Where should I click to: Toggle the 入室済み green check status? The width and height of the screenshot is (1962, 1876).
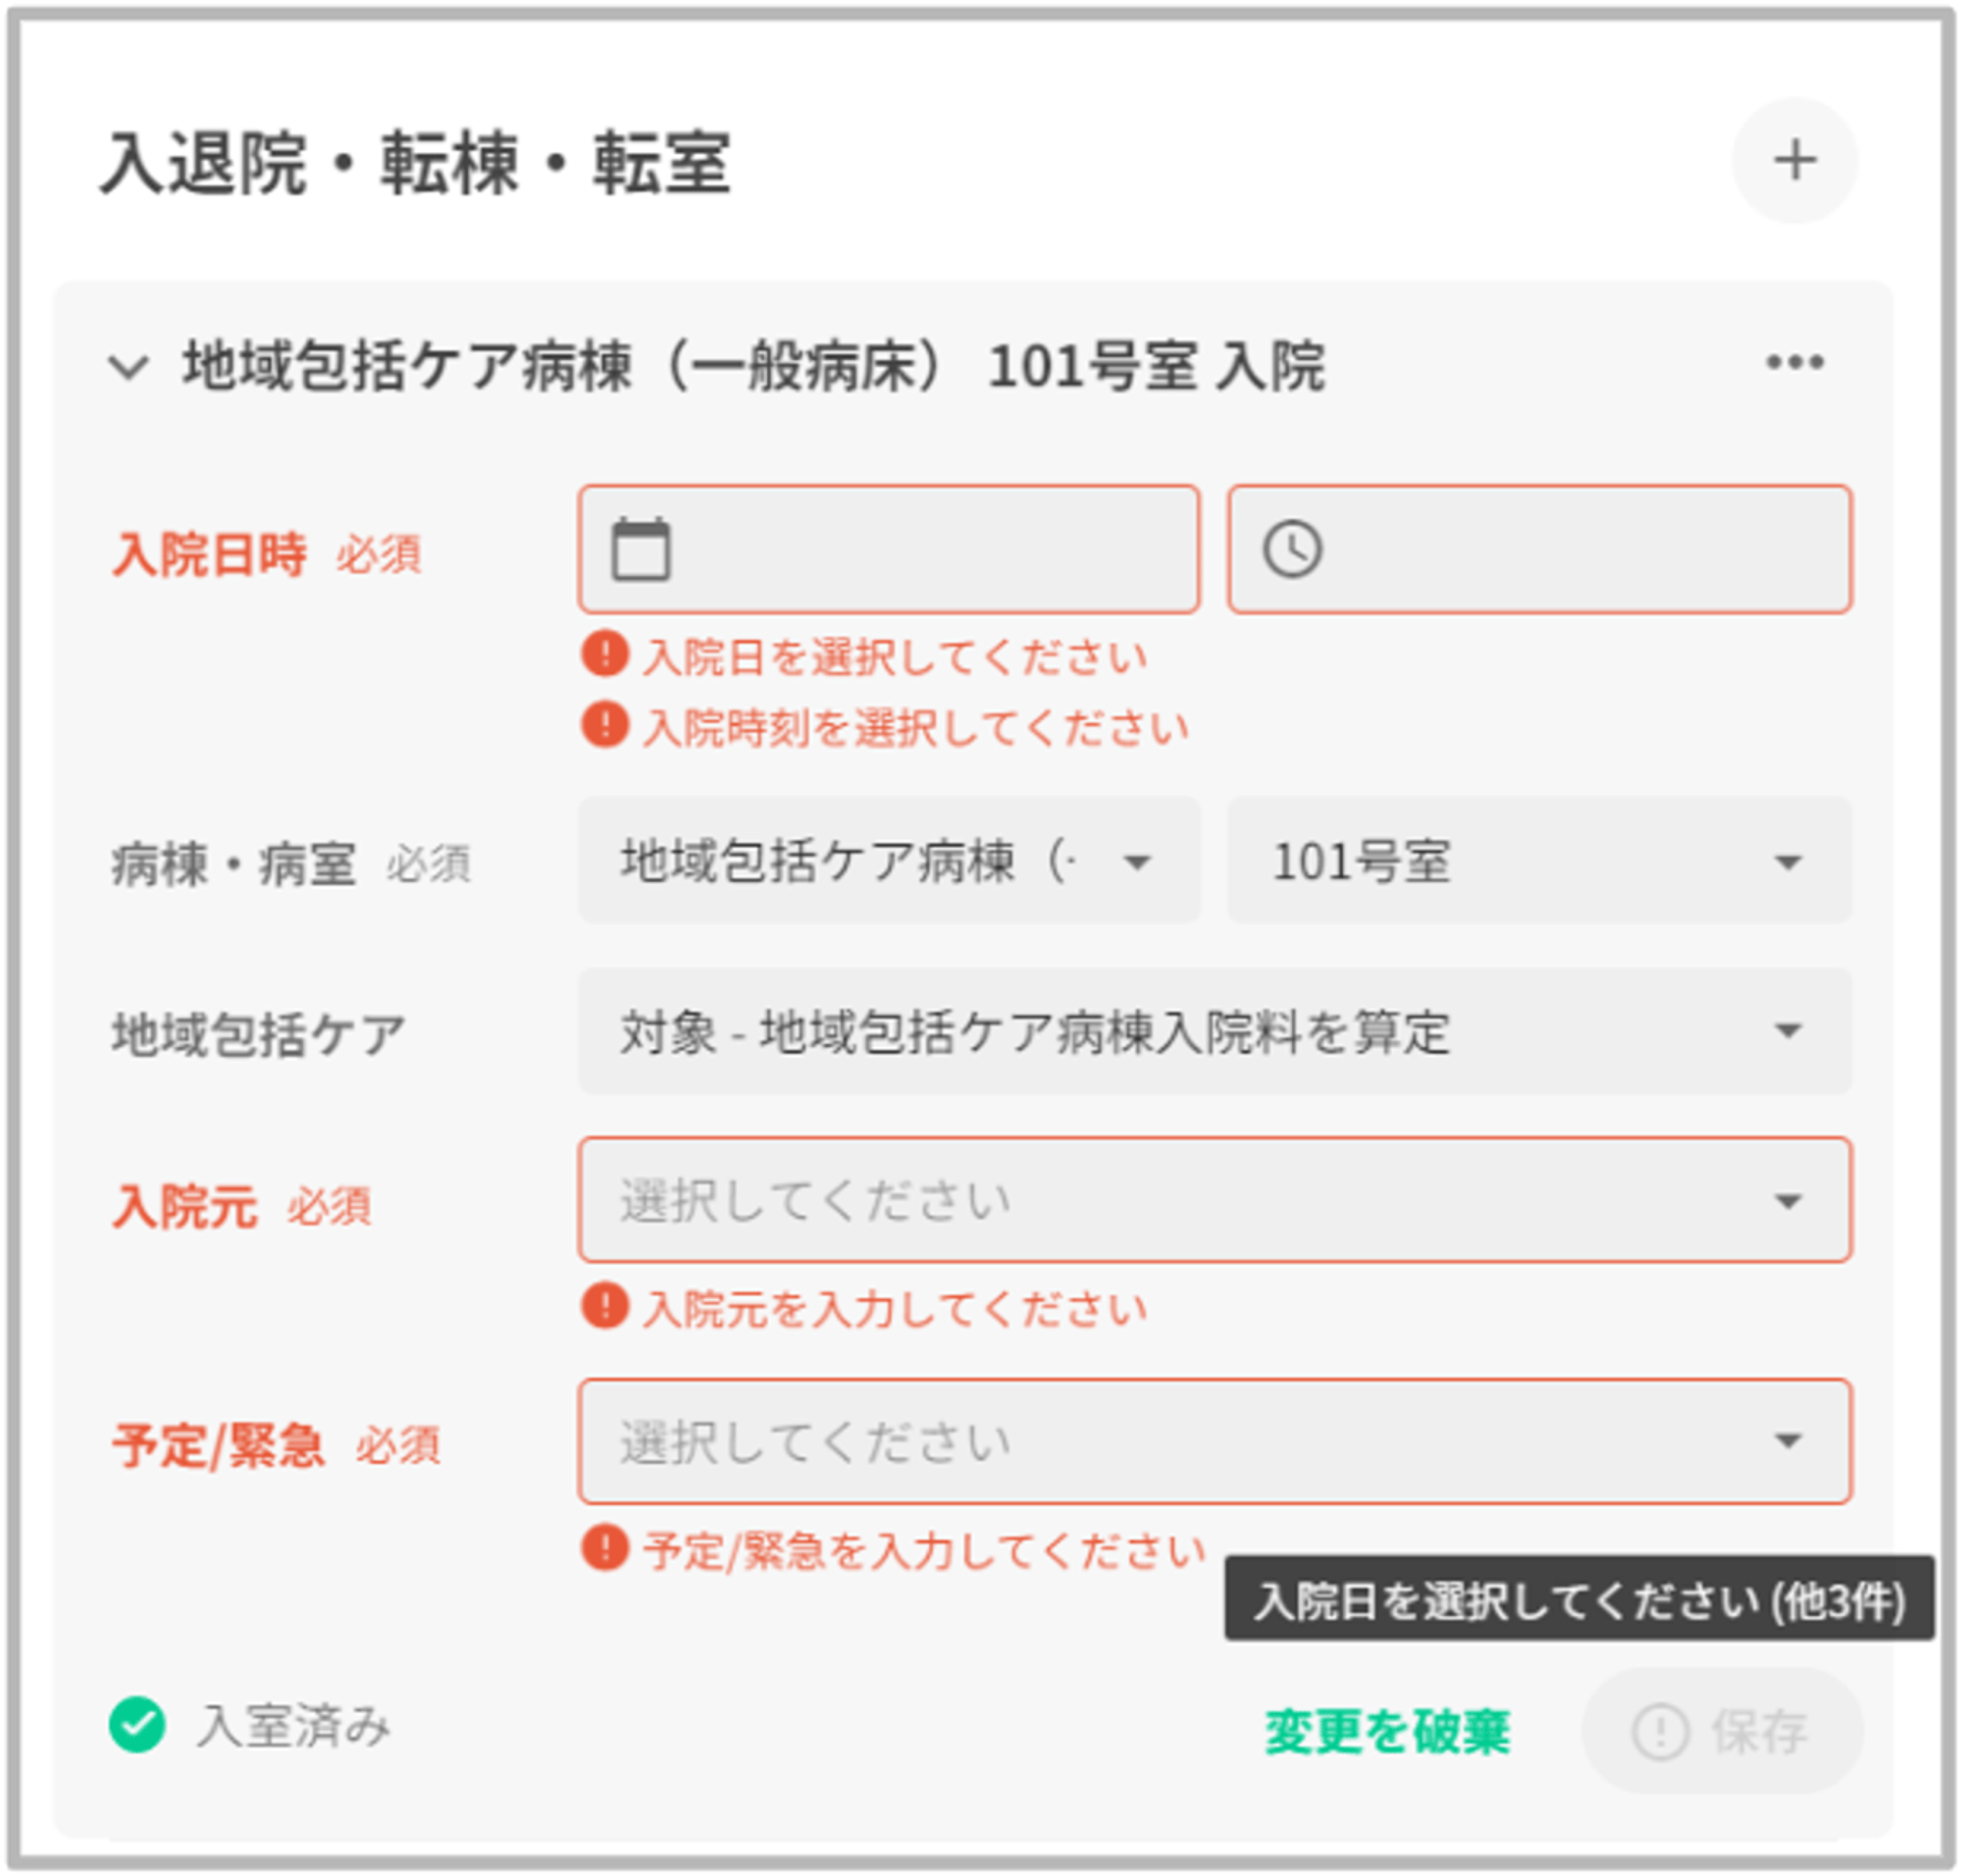tap(137, 1725)
